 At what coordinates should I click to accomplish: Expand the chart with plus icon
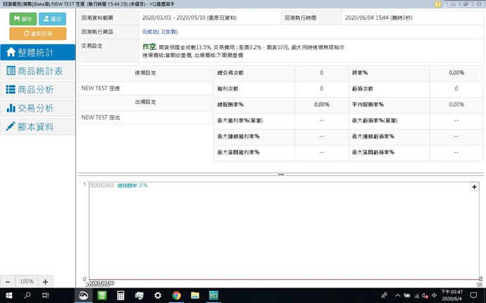(x=474, y=187)
